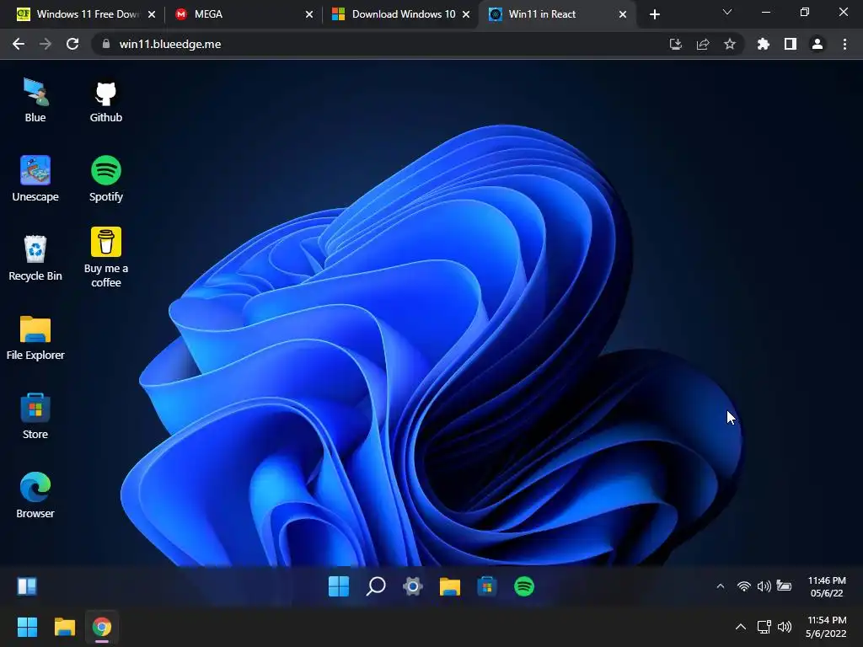The image size is (863, 647).
Task: Open Spotify from the desktop
Action: [105, 179]
